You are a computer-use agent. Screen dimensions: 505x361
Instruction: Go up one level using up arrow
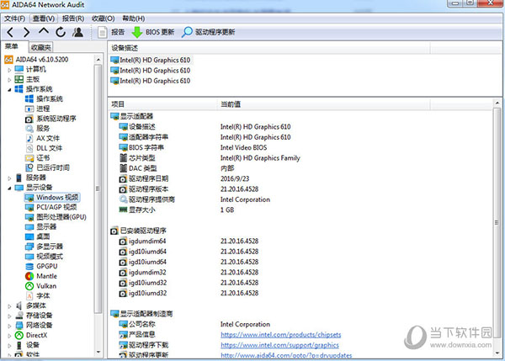[x=44, y=32]
